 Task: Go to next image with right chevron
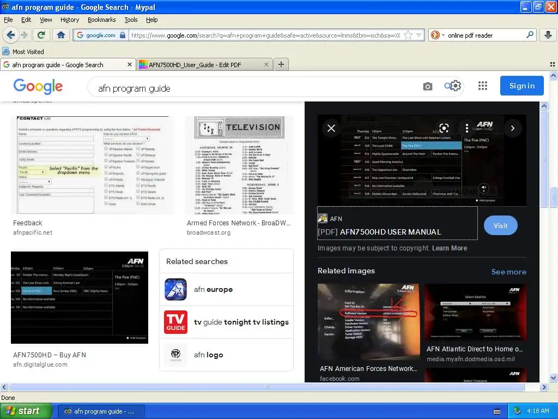click(512, 128)
